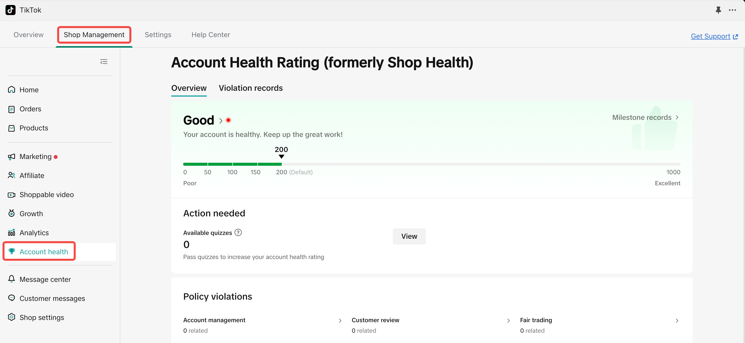Open the Settings top tab
Screen dimensions: 745x343
[x=158, y=35]
